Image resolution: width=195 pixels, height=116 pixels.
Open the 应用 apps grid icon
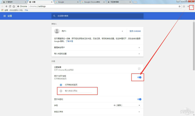(2, 10)
